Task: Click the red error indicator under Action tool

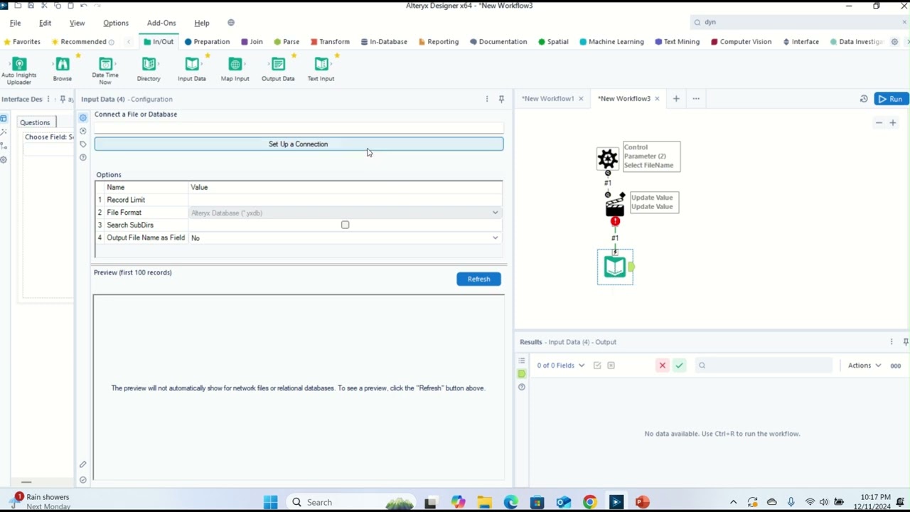Action: pyautogui.click(x=615, y=221)
